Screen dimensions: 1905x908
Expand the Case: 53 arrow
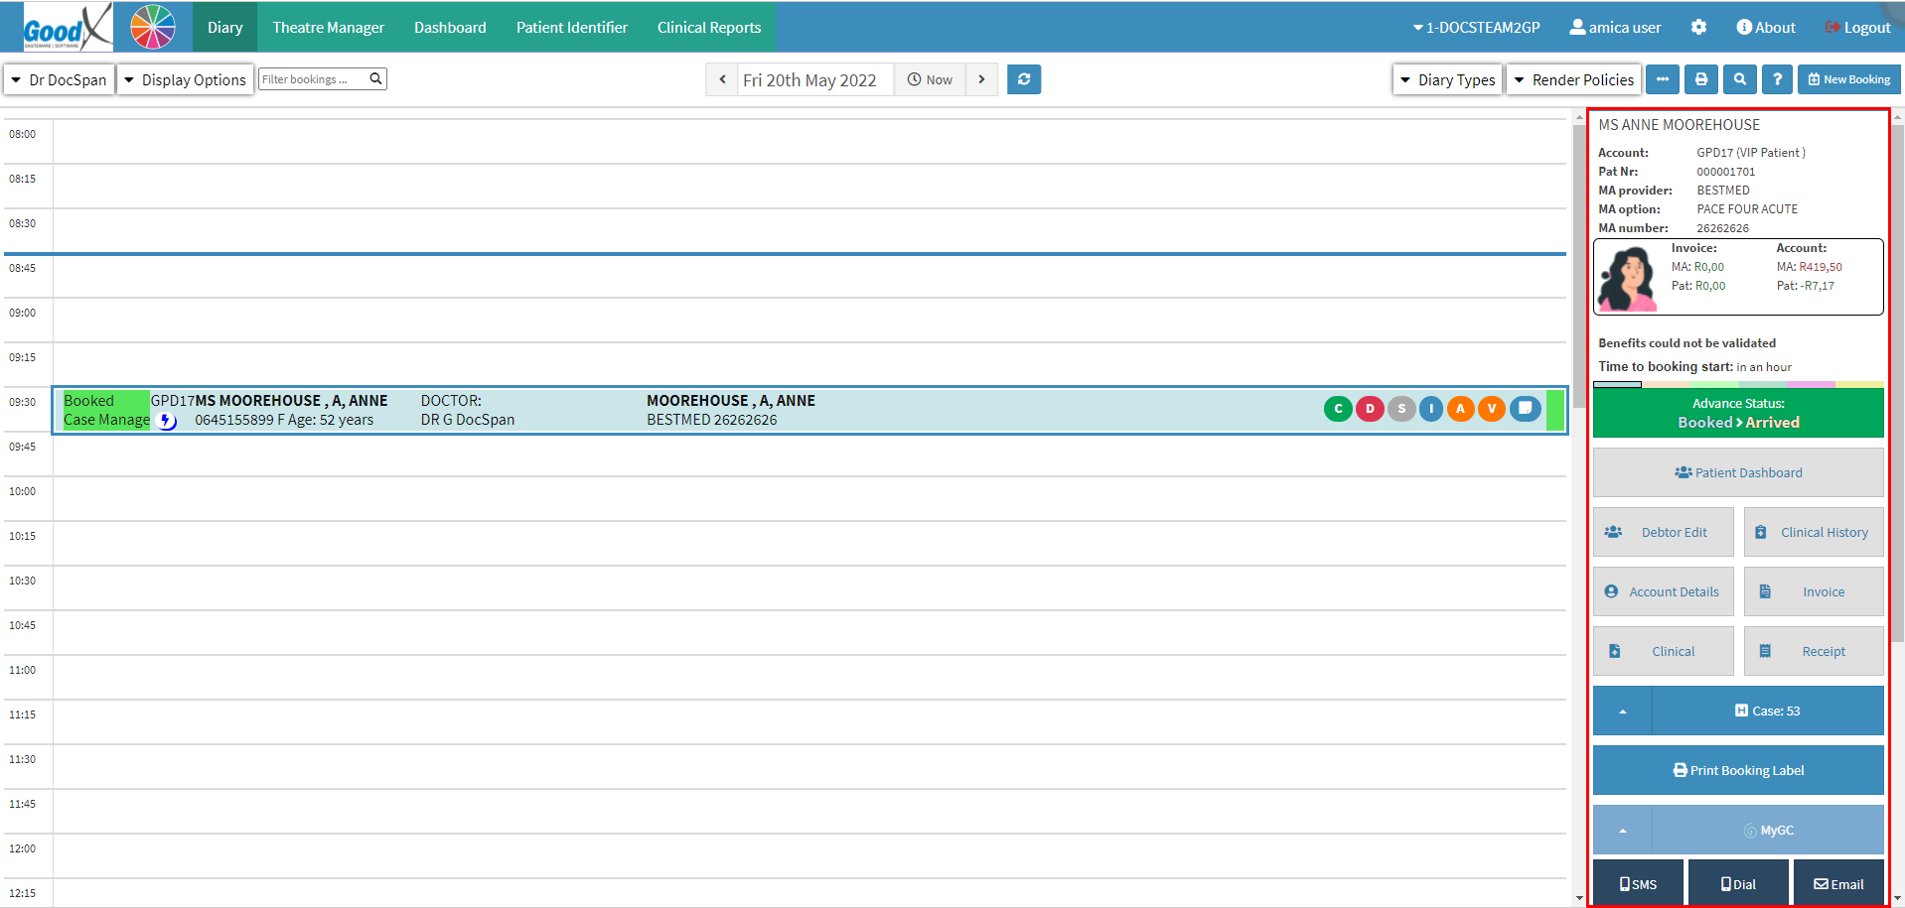[x=1622, y=712]
